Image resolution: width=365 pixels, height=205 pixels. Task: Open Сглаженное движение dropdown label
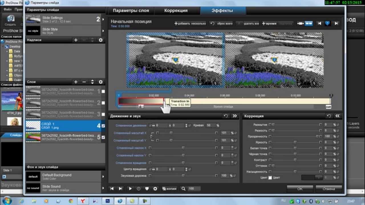(131, 126)
